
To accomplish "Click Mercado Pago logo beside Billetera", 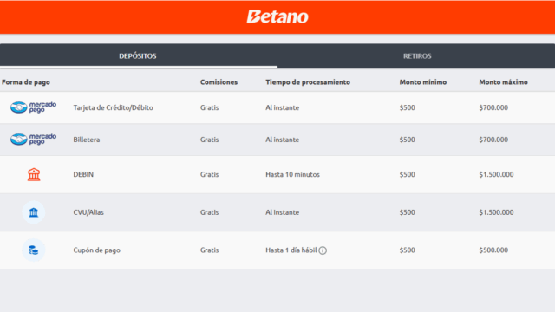I will 33,139.
